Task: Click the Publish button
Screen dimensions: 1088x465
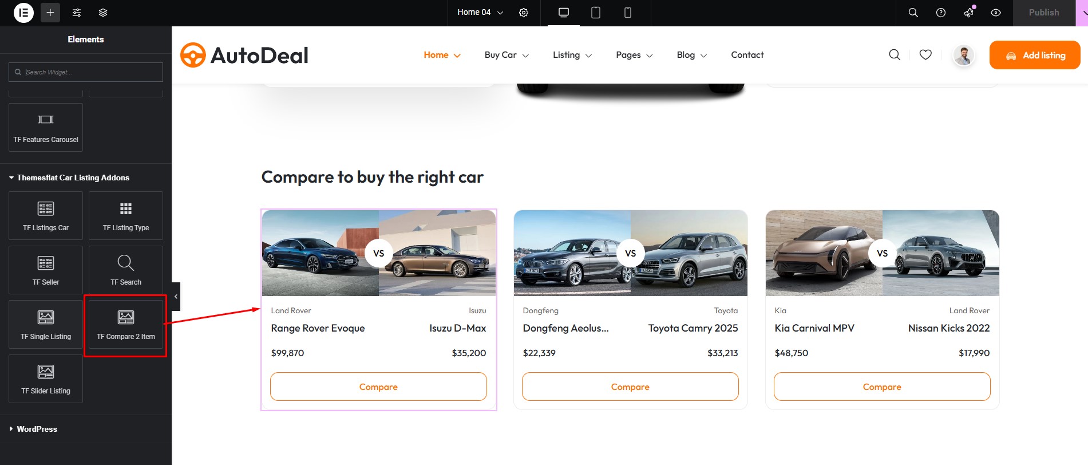Action: (1044, 13)
